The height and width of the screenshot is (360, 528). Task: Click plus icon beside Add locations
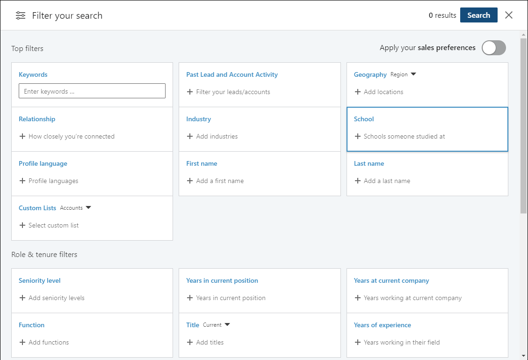[x=358, y=92]
